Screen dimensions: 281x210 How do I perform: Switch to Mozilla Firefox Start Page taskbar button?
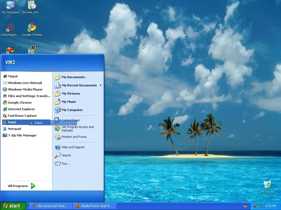pos(95,206)
